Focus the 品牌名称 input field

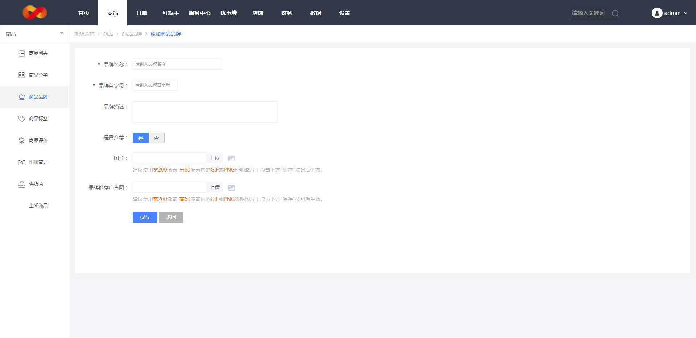tap(178, 64)
